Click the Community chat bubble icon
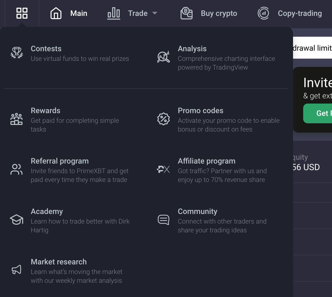 click(x=163, y=220)
